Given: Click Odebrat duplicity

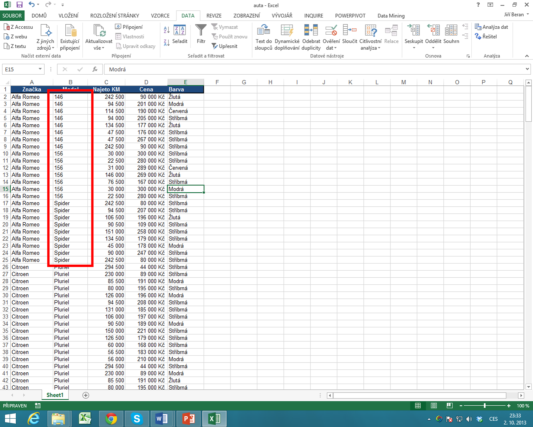Looking at the screenshot, I should 311,37.
